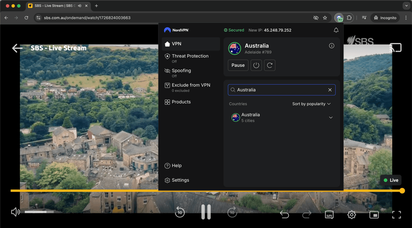Image resolution: width=412 pixels, height=228 pixels.
Task: Enter fullscreen video mode
Action: pyautogui.click(x=396, y=215)
